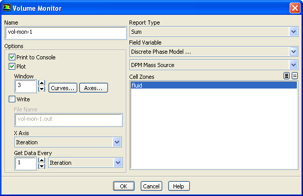Viewport: 303px width, 196px height.
Task: Uncheck the Plot checkbox
Action: tap(12, 67)
